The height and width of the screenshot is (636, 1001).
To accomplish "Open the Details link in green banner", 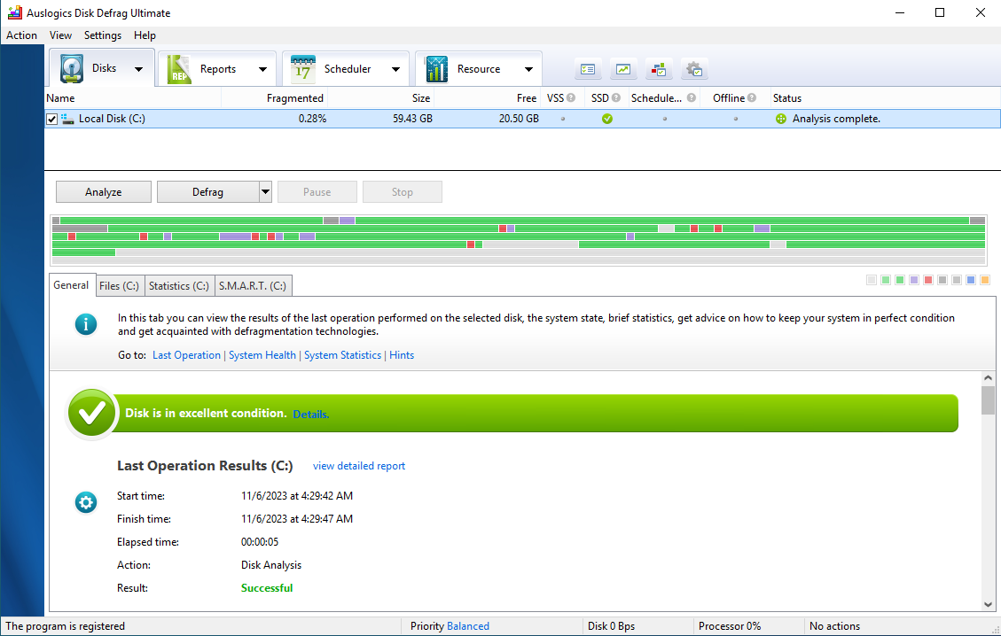I will [x=311, y=414].
